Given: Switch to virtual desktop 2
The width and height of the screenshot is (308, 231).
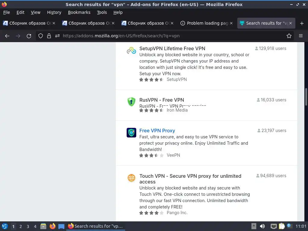Looking at the screenshot, I should click(21, 226).
